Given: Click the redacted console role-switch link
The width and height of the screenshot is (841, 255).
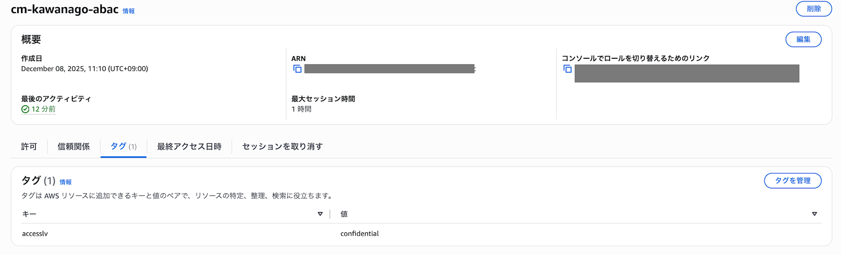Looking at the screenshot, I should click(x=686, y=73).
